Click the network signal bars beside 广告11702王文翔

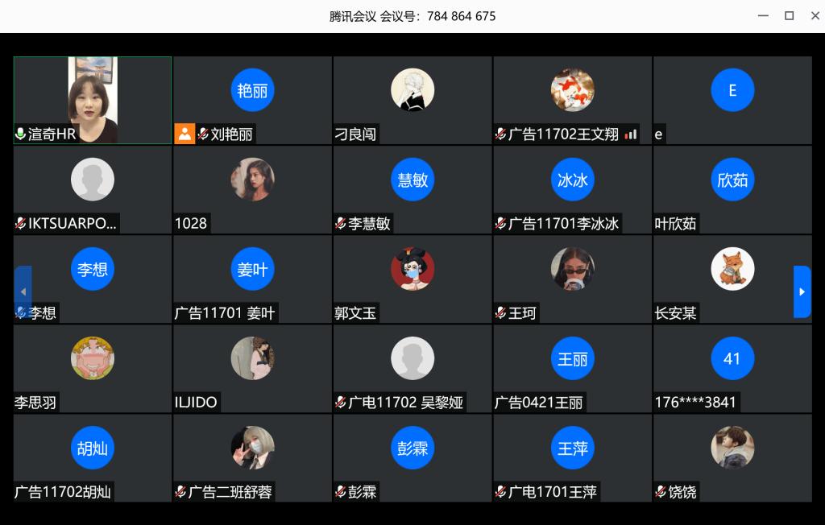point(631,134)
